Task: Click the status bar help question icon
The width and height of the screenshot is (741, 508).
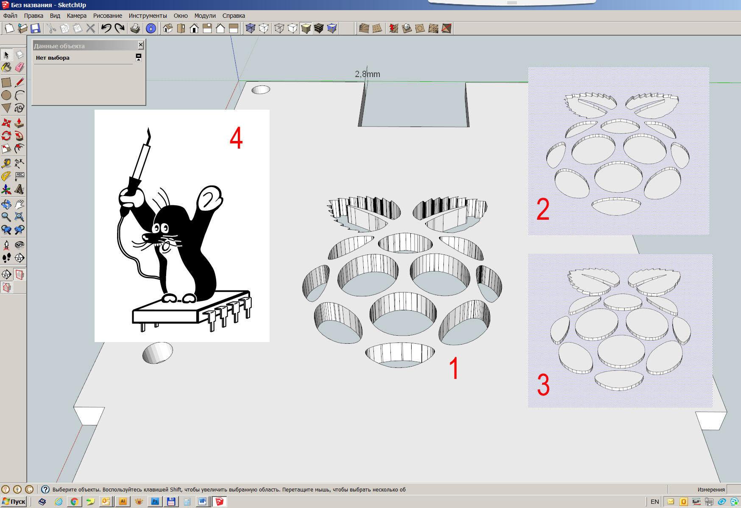Action: [45, 489]
